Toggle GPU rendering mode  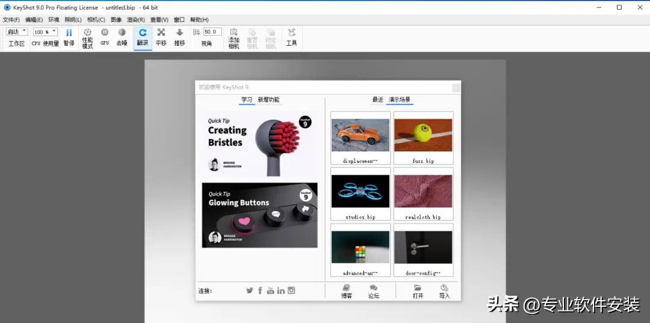click(x=105, y=38)
